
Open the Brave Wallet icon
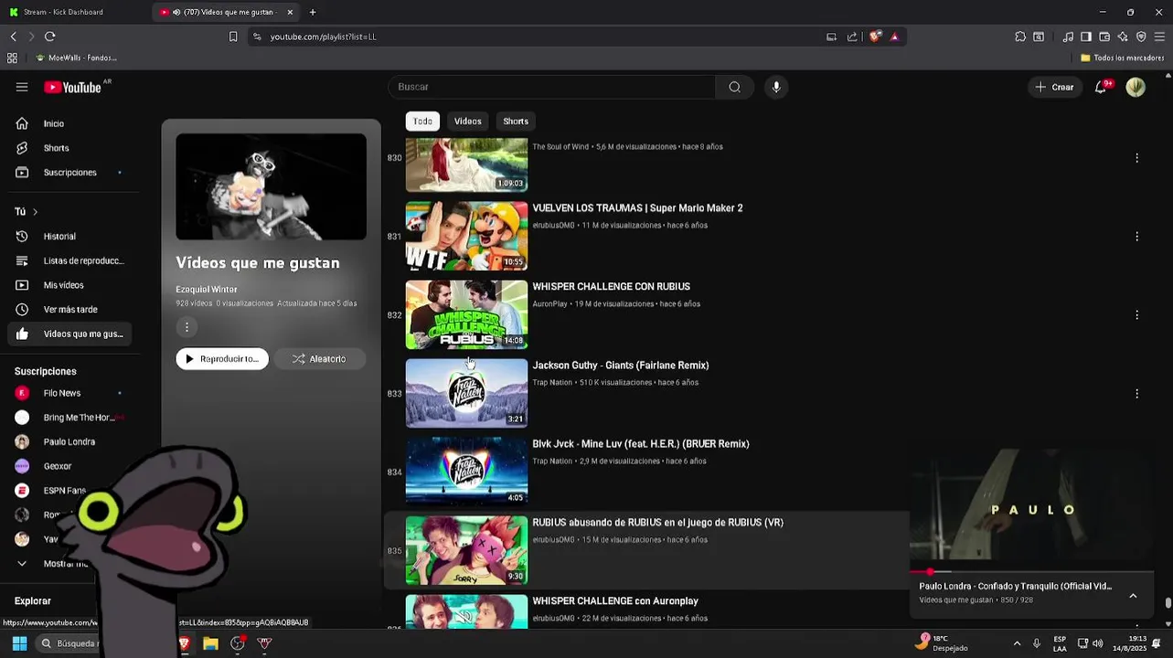coord(1104,37)
